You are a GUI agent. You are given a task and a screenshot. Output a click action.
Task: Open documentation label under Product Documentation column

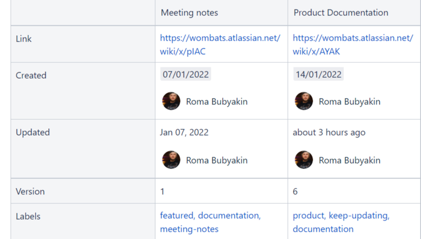tap(323, 229)
